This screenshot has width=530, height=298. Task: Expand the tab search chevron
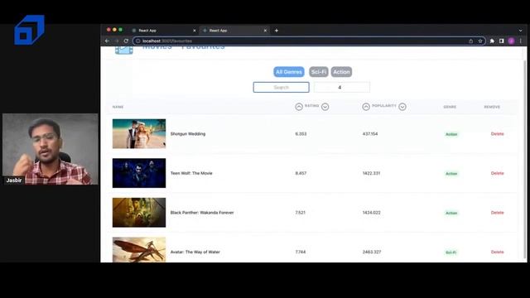coord(521,31)
